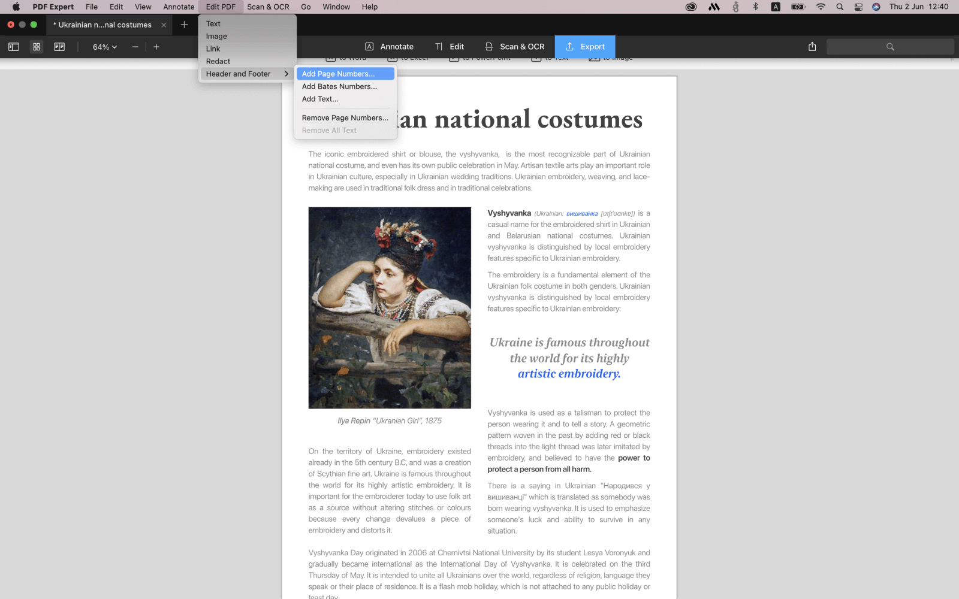Expand the 64% zoom level dropdown
959x599 pixels.
click(105, 47)
